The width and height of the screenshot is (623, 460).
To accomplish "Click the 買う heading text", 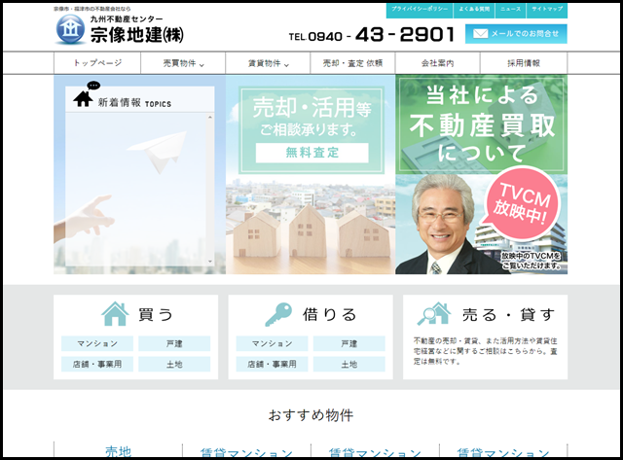I will (x=156, y=315).
